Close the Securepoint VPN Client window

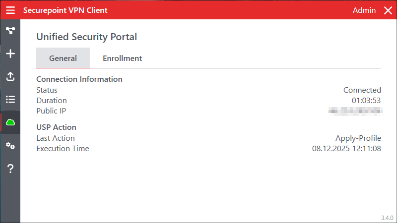point(388,10)
